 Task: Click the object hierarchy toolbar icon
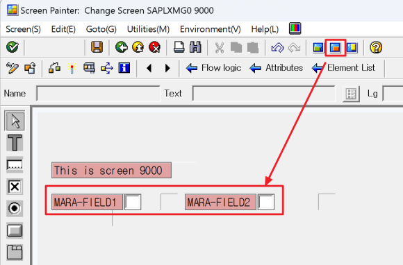click(x=54, y=68)
